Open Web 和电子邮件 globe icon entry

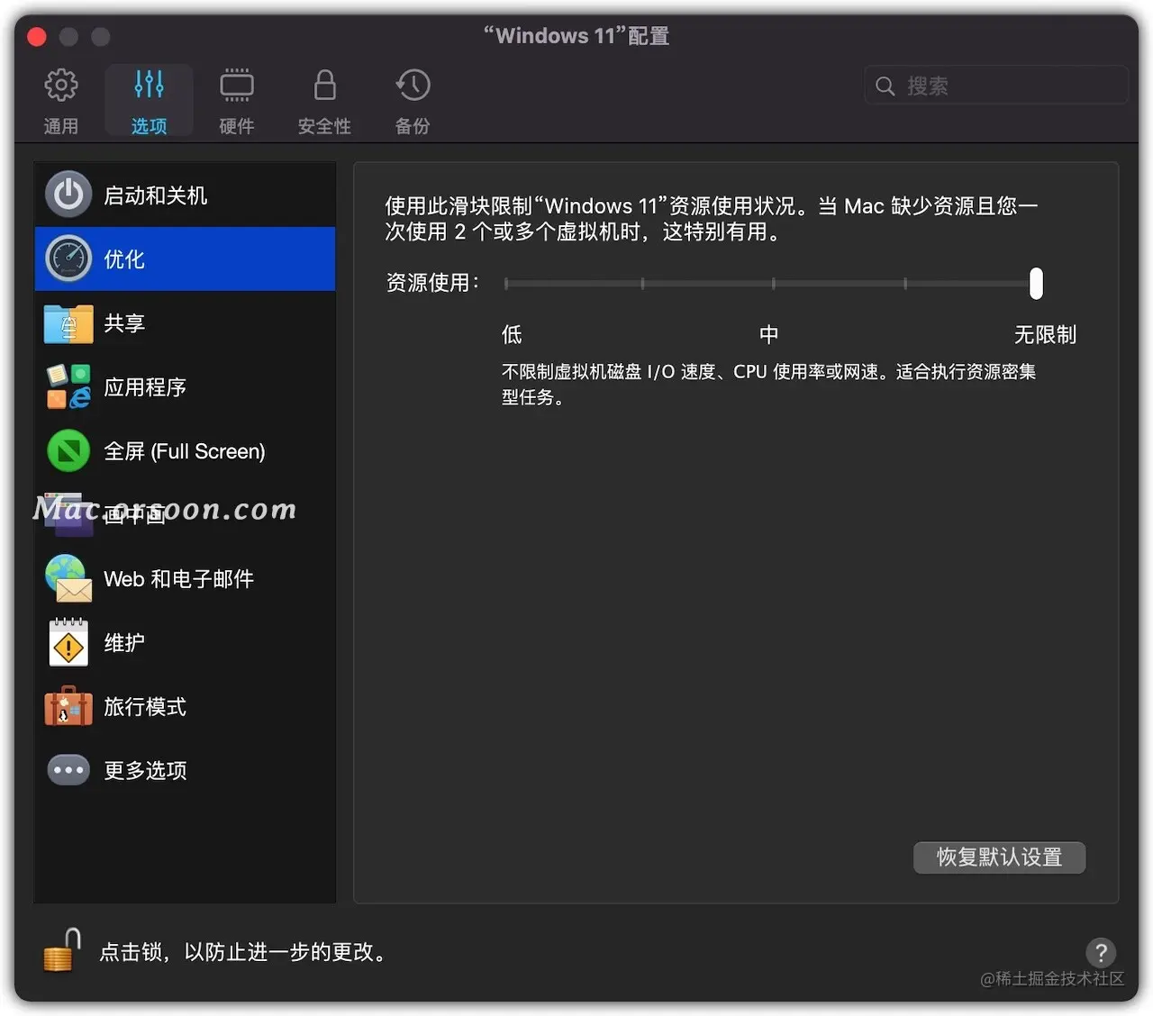[68, 578]
